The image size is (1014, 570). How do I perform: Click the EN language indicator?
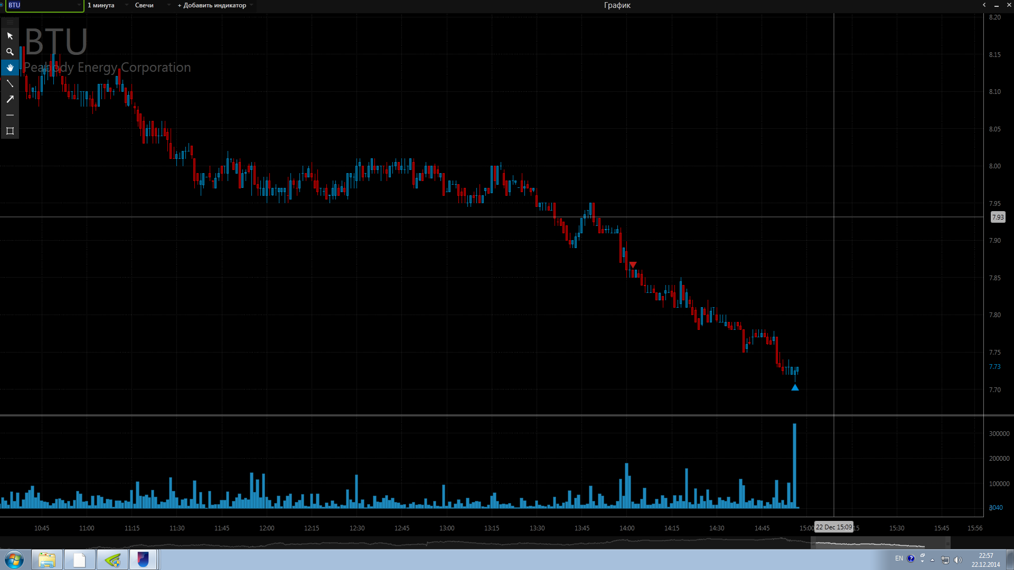click(x=899, y=558)
